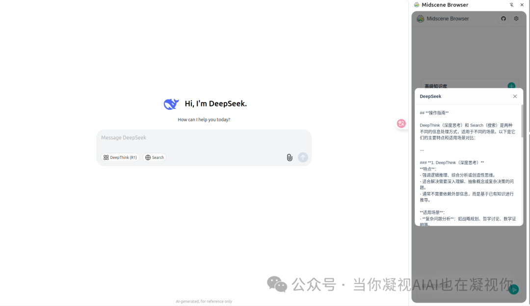Click the green plus icon beside 高级知识库
The height and width of the screenshot is (306, 530).
pyautogui.click(x=511, y=86)
